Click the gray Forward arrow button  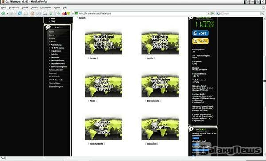pyautogui.click(x=11, y=13)
